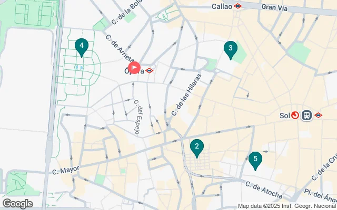The image size is (337, 210).
Task: Click the red flag marker at Ópera
Action: [134, 68]
